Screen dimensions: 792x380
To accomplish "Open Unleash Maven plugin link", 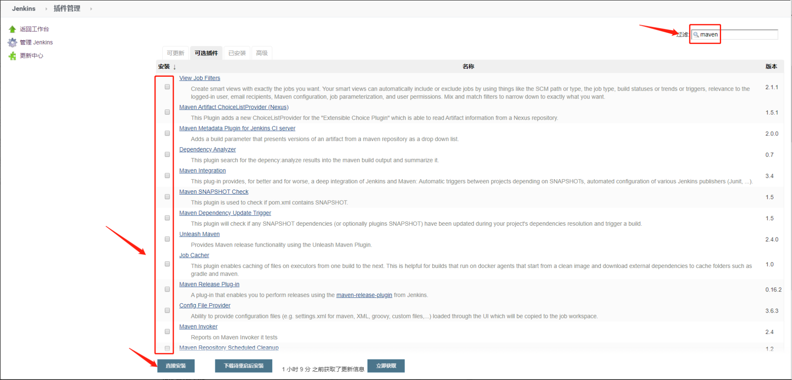I will click(x=199, y=234).
